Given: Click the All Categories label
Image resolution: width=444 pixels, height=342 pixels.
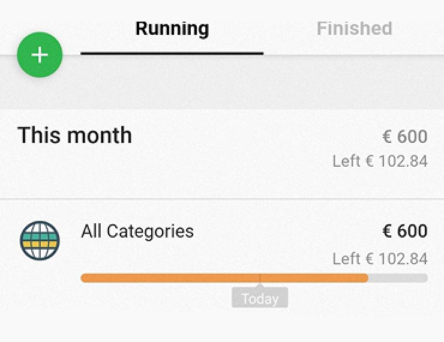Looking at the screenshot, I should point(137,231).
